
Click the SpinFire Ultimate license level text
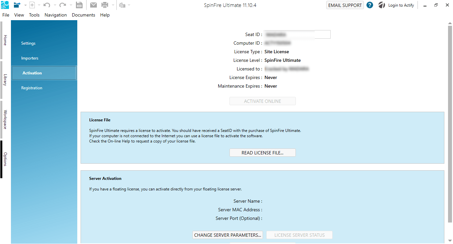pyautogui.click(x=283, y=60)
